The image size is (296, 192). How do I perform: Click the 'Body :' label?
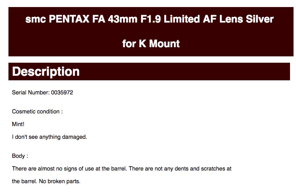(20, 156)
